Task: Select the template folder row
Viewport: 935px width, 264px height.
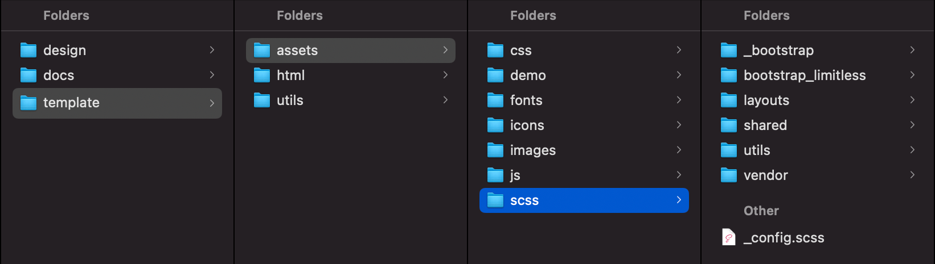Action: 117,103
